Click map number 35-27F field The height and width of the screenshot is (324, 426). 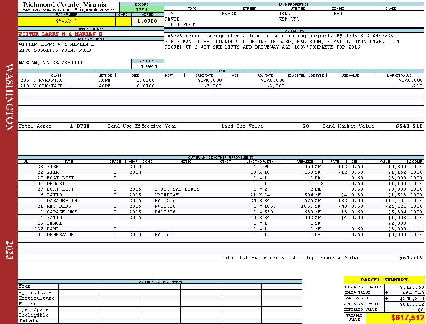click(67, 21)
